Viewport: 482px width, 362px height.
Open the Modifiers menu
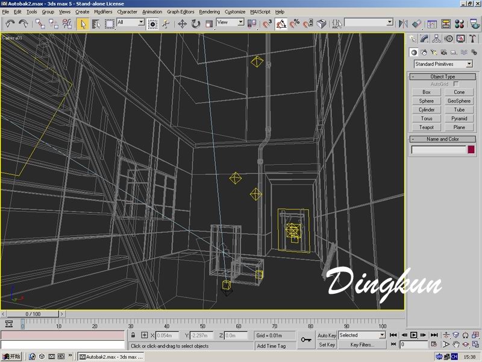[x=103, y=11]
